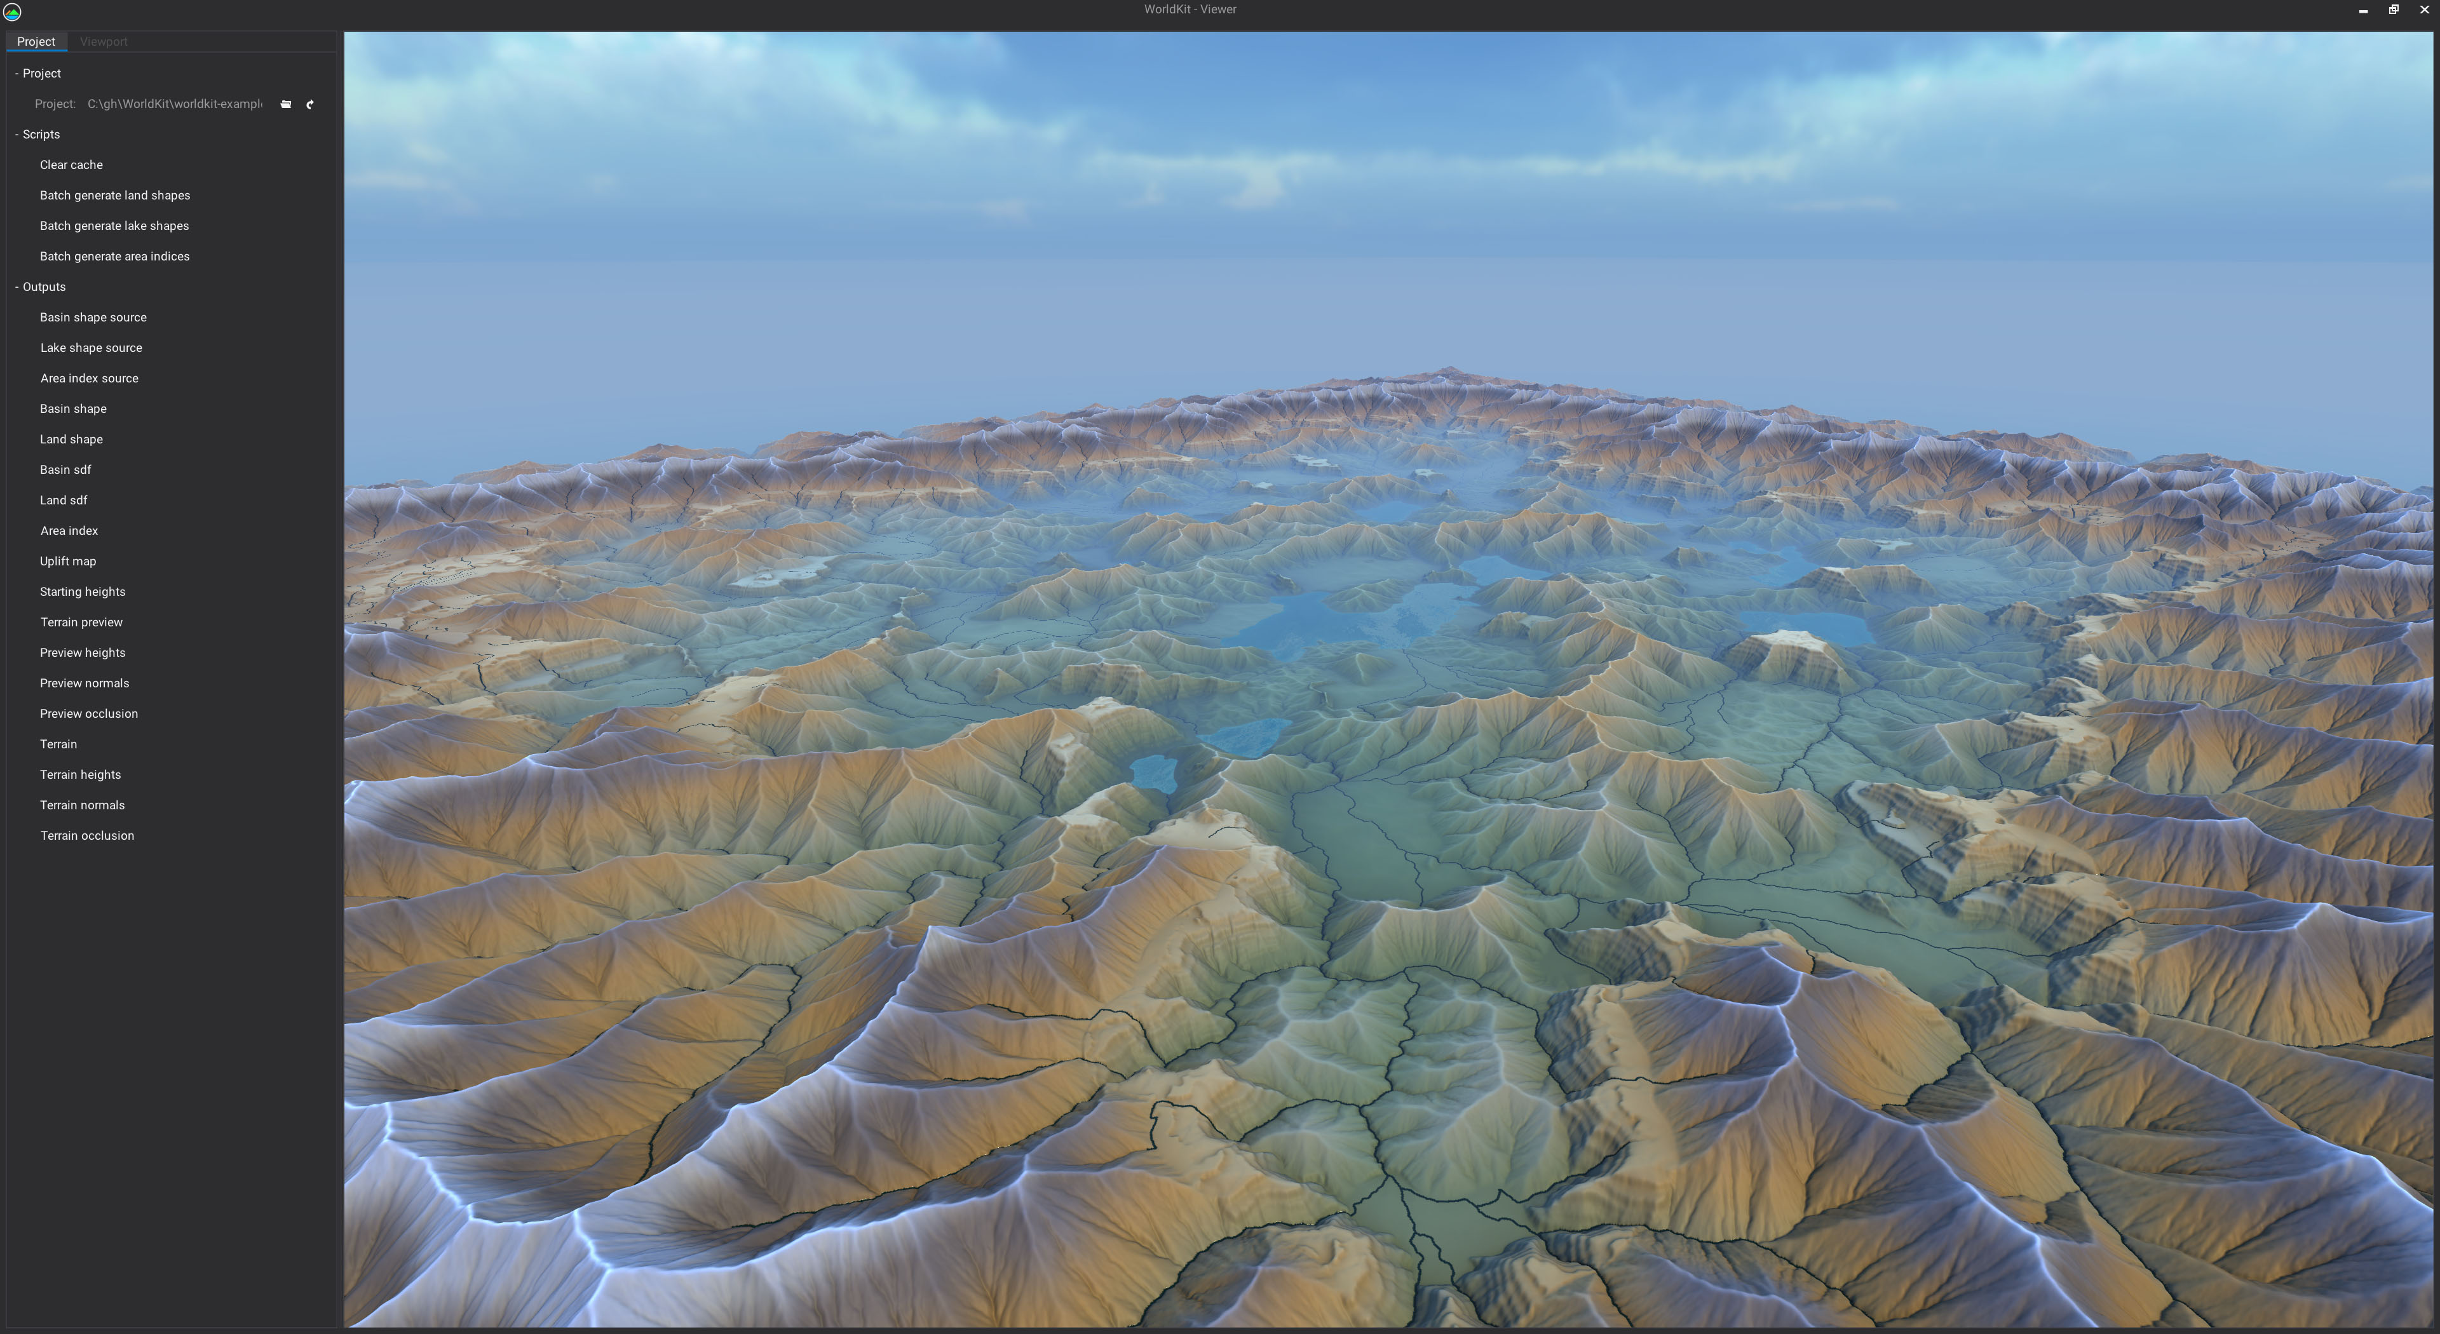This screenshot has width=2440, height=1334.
Task: Switch to the Viewport tab
Action: (103, 42)
